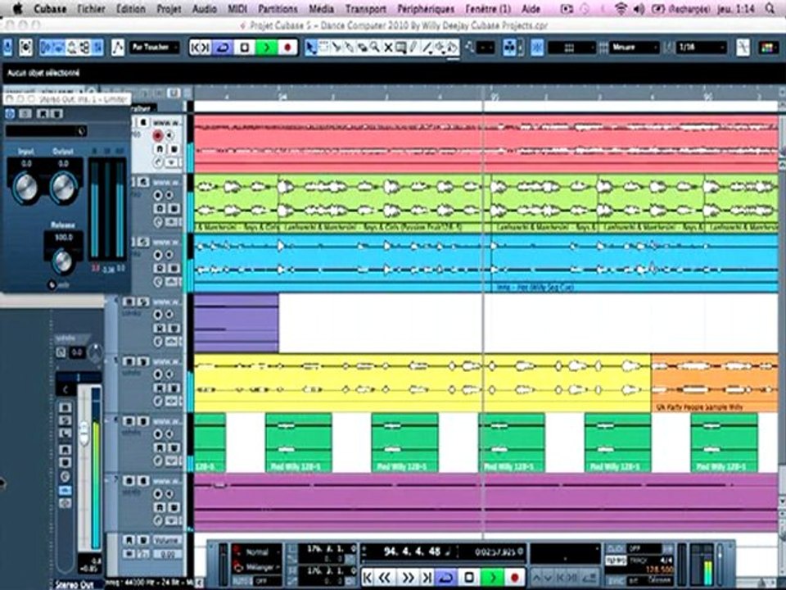Click the snap to zero crossing icon
The image size is (786, 590).
pos(743,48)
